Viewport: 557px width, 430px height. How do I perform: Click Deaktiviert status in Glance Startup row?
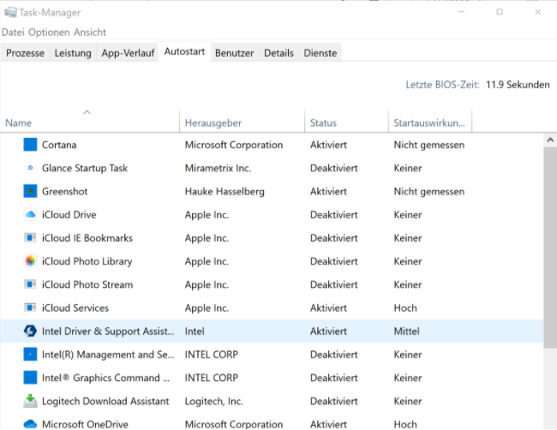(x=334, y=168)
